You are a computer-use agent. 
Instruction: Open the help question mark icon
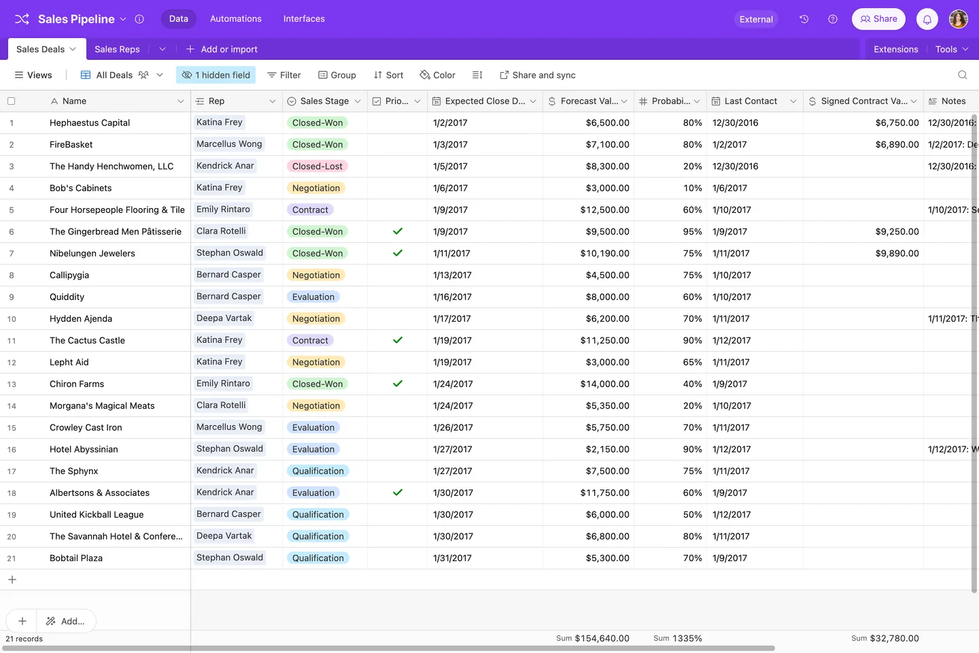pyautogui.click(x=833, y=19)
